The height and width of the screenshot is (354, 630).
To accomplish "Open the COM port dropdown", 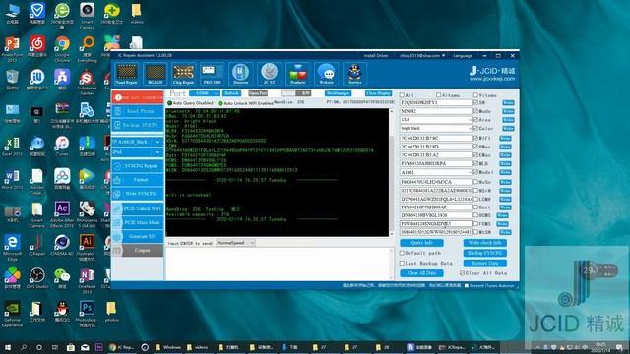I will [x=205, y=93].
